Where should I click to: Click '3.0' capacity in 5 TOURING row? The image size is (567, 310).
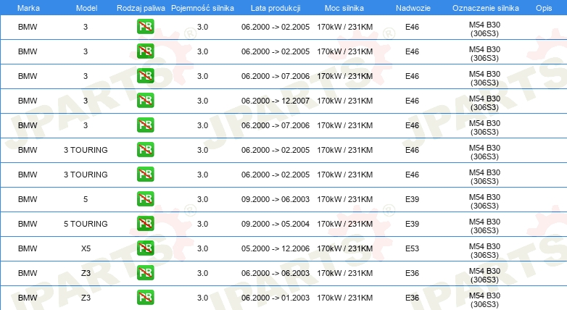[202, 224]
